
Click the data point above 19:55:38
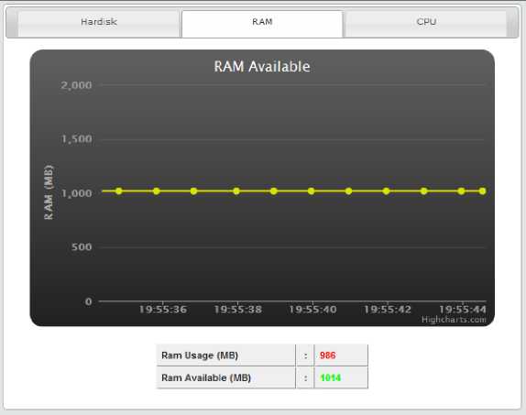click(236, 191)
